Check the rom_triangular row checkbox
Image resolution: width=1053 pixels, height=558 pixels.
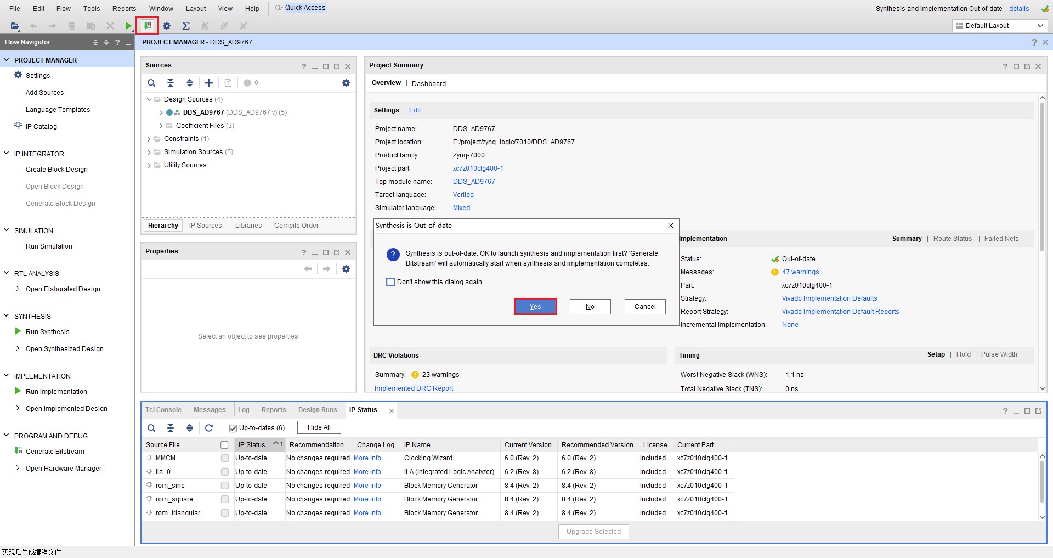[225, 513]
